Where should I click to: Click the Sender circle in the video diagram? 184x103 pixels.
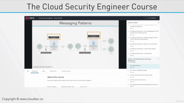click(40, 46)
